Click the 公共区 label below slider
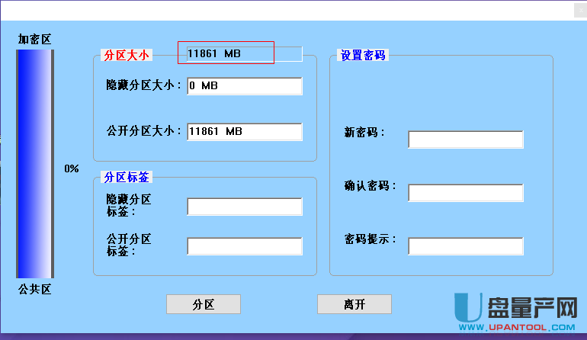This screenshot has height=340, width=587. (35, 289)
